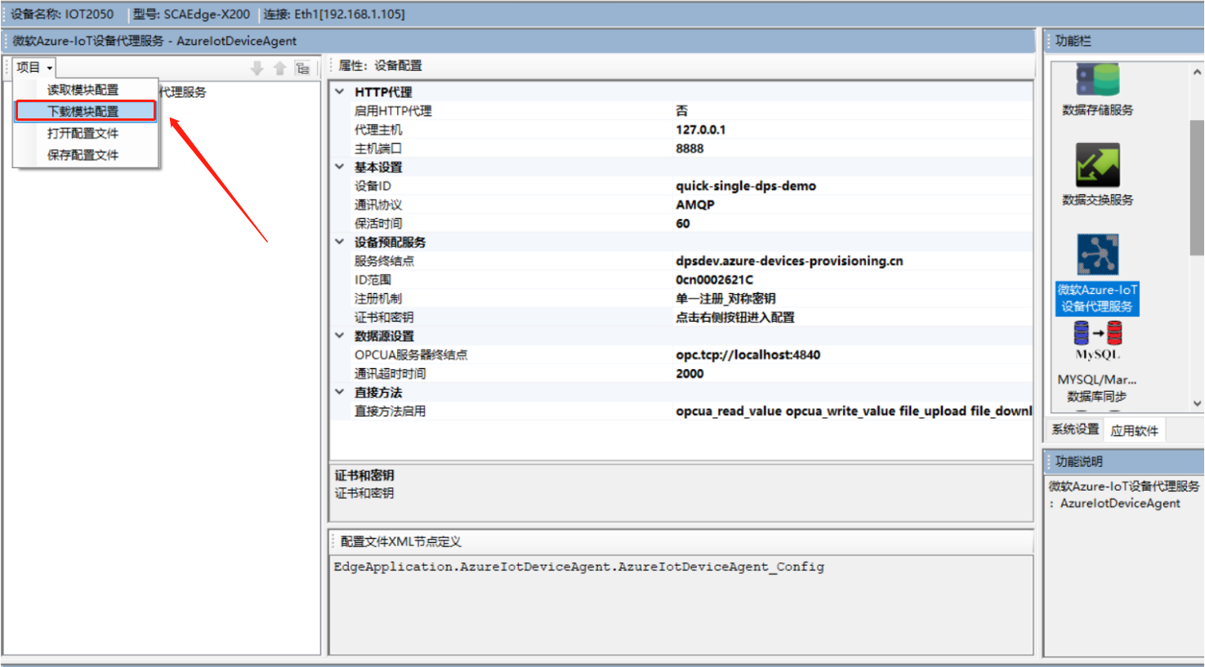Image resolution: width=1205 pixels, height=667 pixels.
Task: Select the 注册机制 property label
Action: pyautogui.click(x=378, y=298)
